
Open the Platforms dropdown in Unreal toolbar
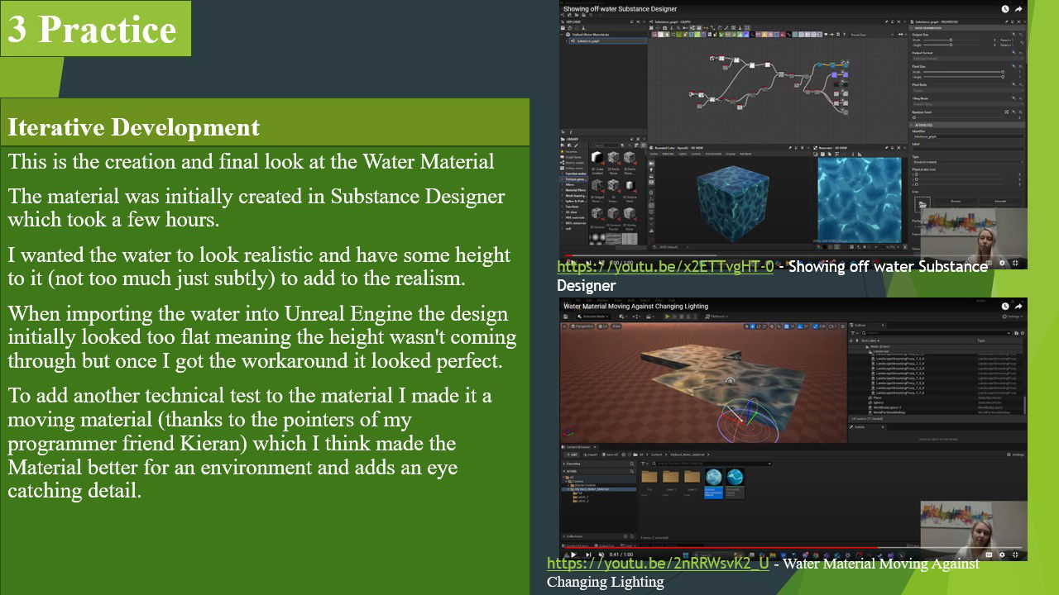pos(716,317)
